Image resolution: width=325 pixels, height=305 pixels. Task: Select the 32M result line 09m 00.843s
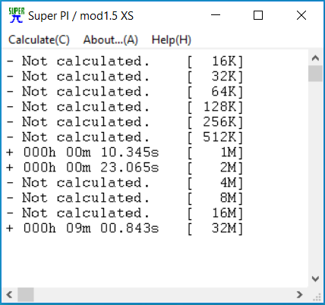point(125,228)
